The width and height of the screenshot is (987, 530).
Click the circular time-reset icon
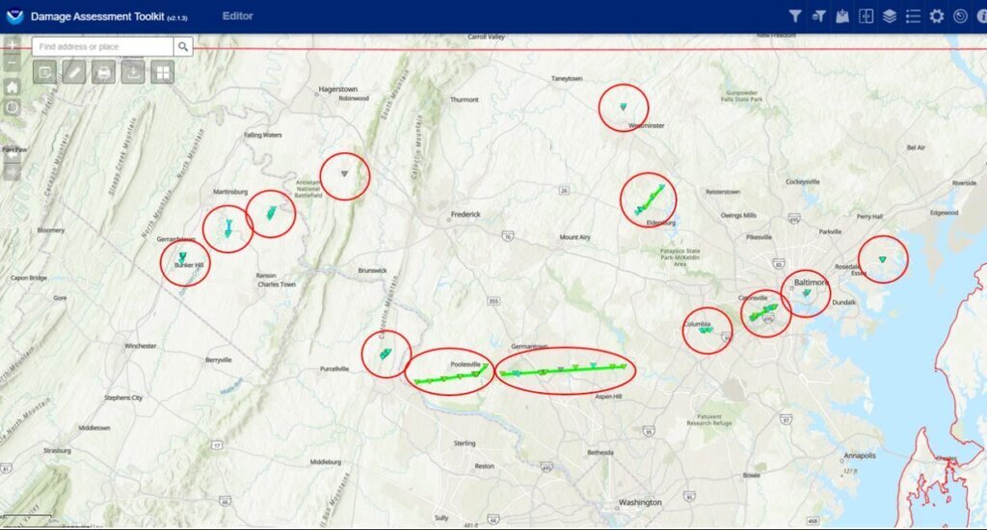click(959, 16)
